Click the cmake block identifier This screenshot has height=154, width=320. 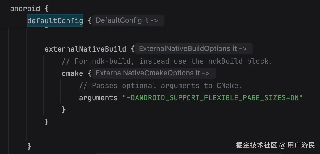point(72,73)
